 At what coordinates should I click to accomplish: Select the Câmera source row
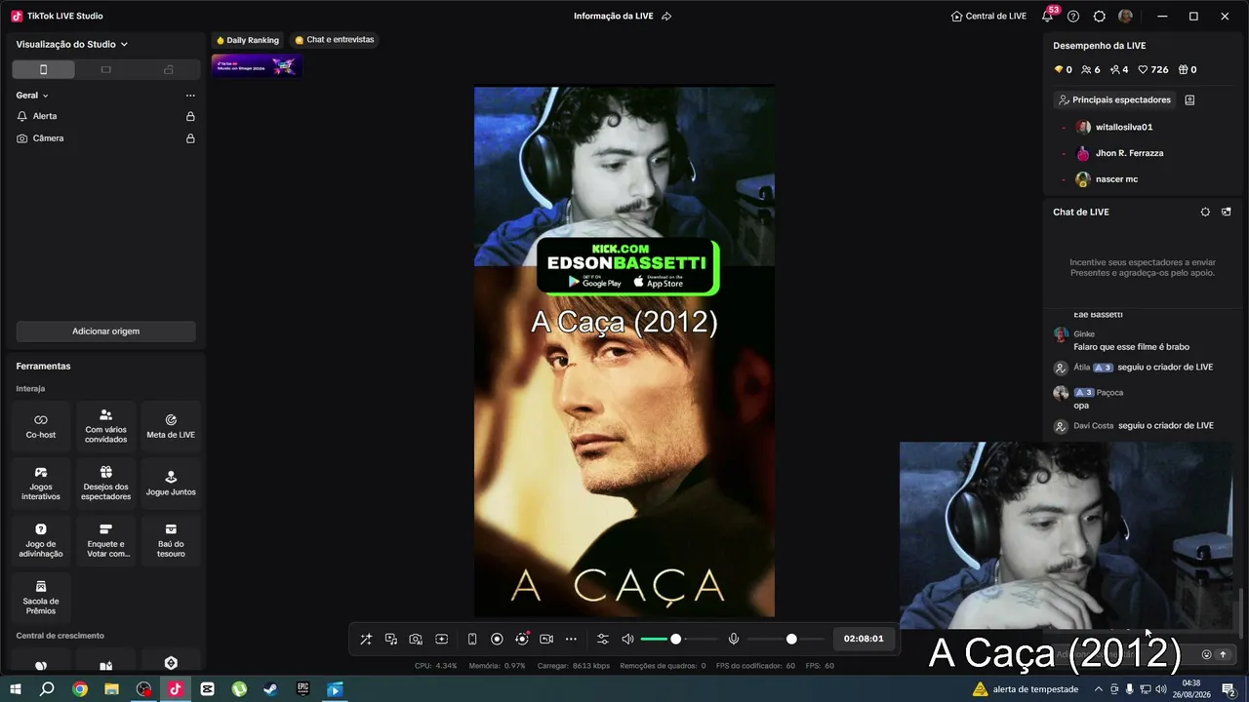click(105, 138)
